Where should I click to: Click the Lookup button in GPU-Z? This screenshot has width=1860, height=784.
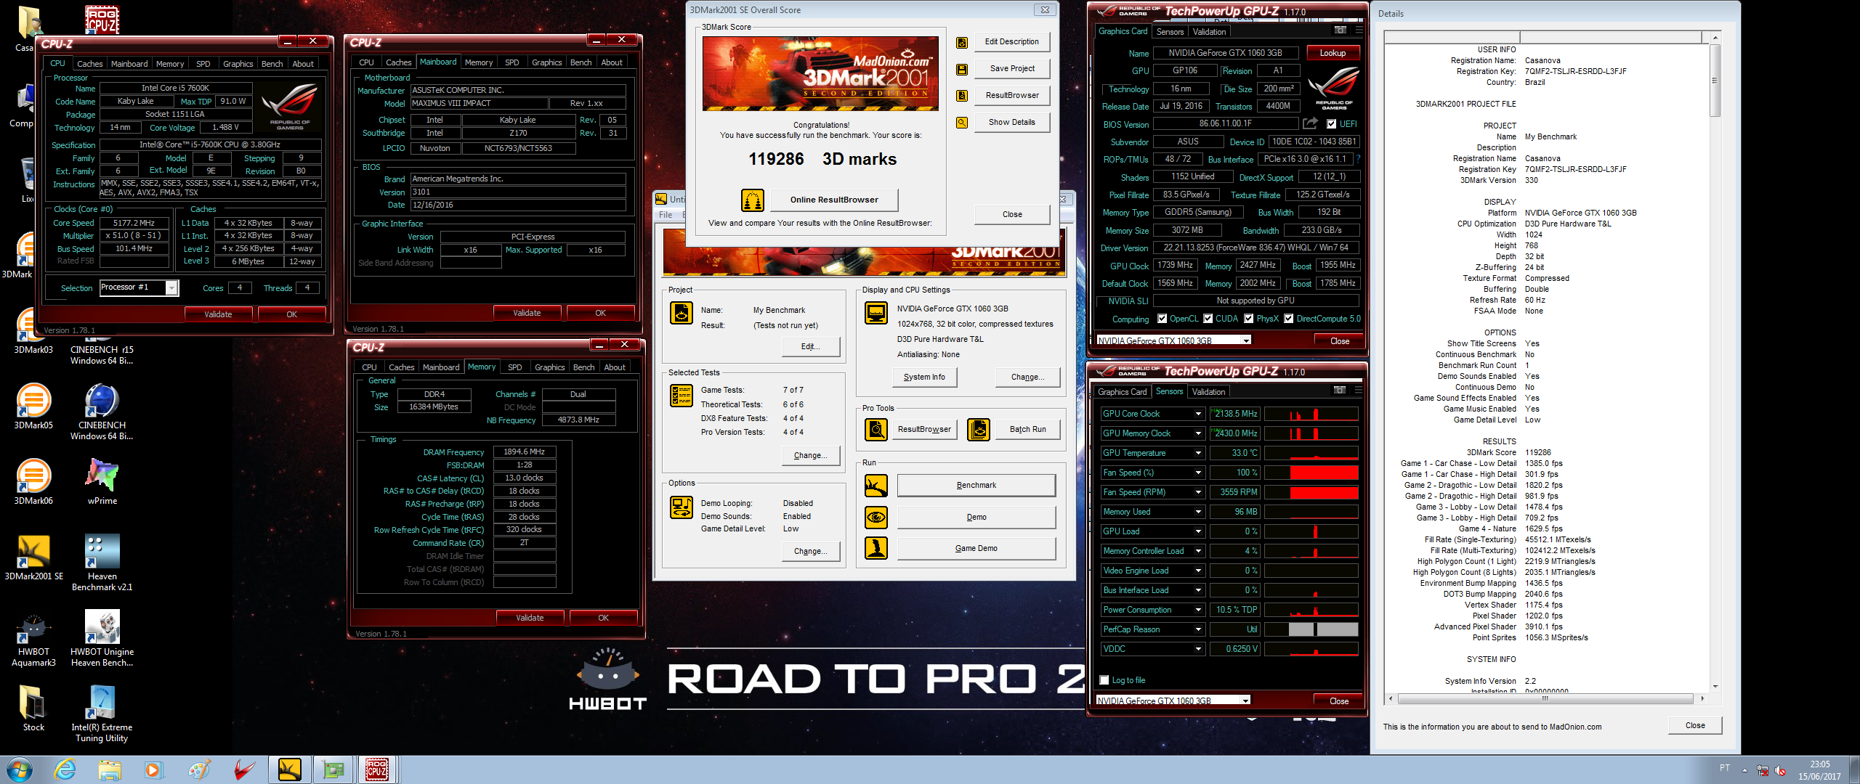tap(1333, 53)
